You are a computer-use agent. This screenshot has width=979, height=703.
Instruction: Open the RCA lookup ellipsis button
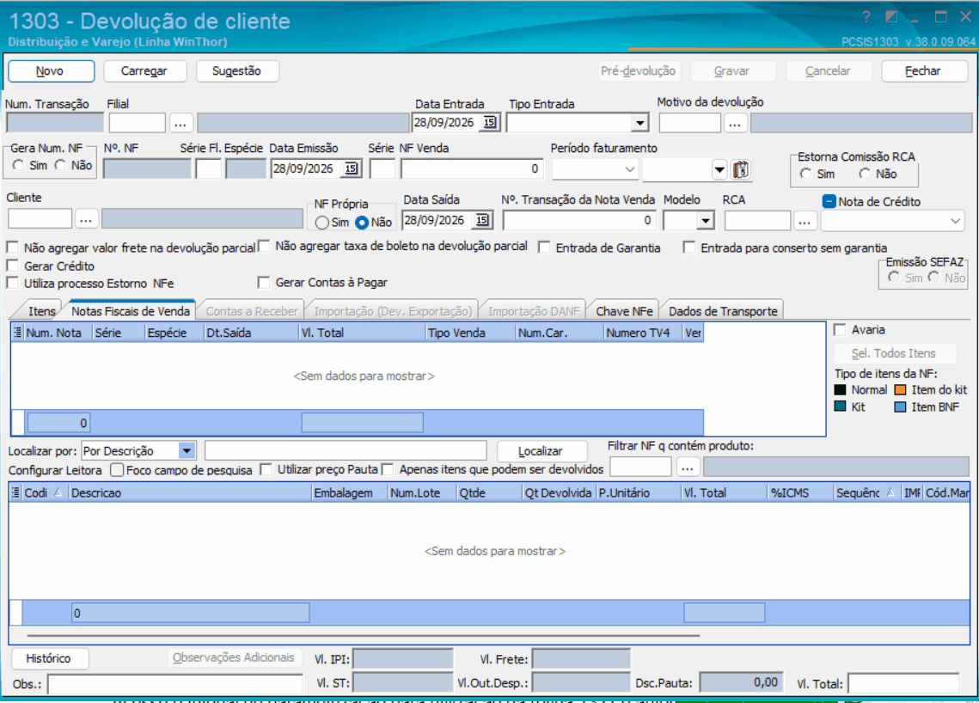(x=805, y=220)
